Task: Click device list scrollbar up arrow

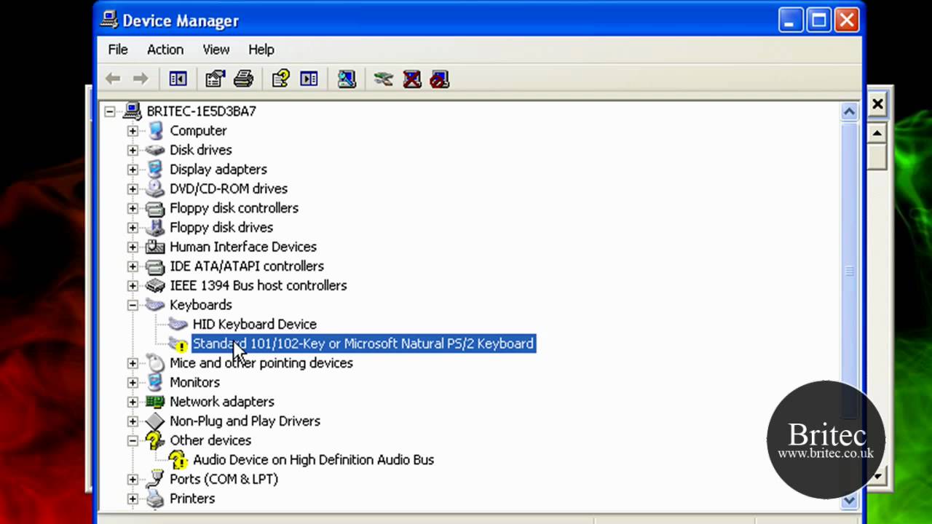Action: point(849,111)
